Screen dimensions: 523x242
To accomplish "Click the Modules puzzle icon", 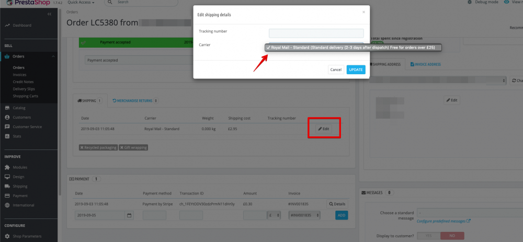I will point(7,167).
